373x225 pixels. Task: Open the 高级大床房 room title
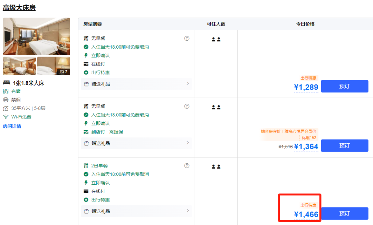coord(19,8)
